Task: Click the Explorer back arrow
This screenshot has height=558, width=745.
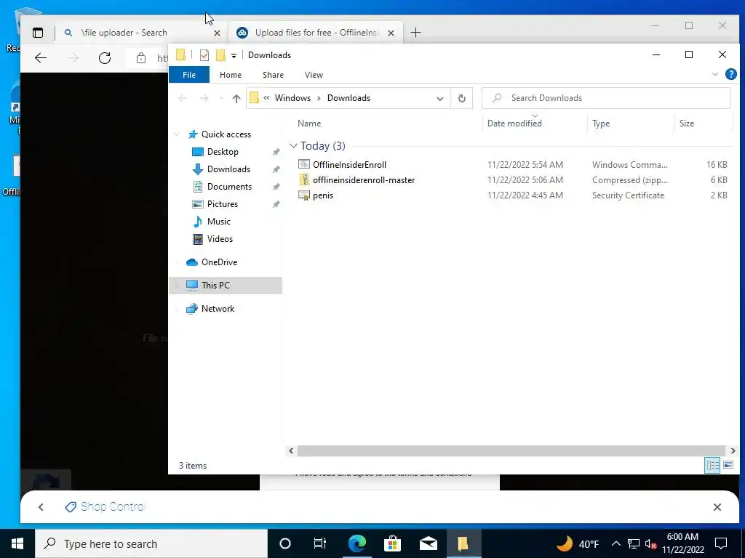Action: pyautogui.click(x=183, y=98)
